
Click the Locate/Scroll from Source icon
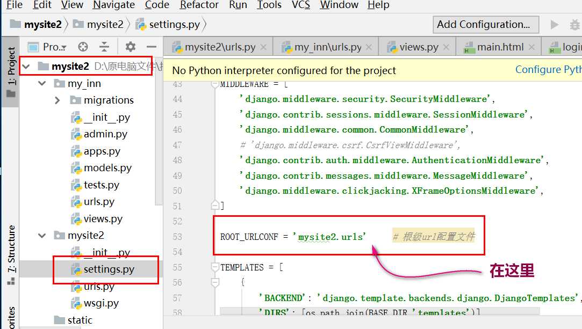83,47
